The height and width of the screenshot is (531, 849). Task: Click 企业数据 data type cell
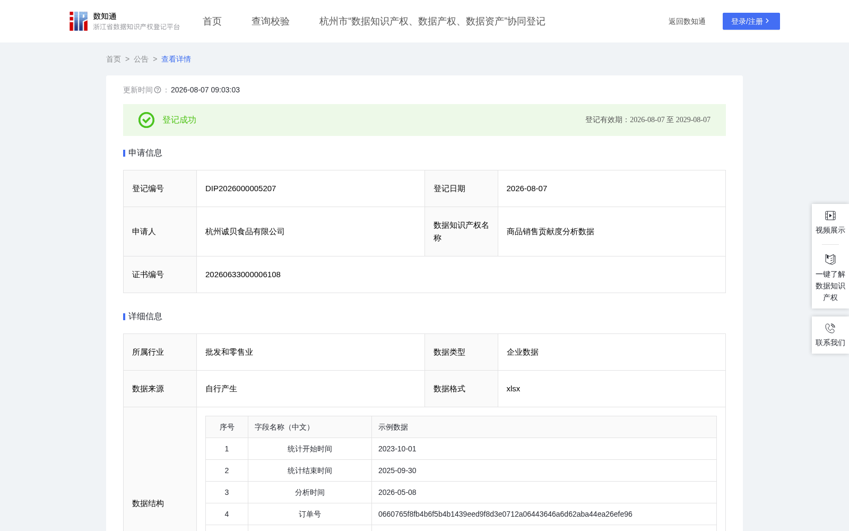[523, 352]
